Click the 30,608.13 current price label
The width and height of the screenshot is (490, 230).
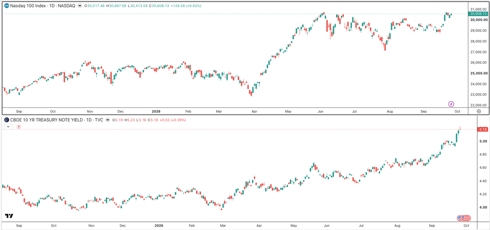[x=479, y=13]
